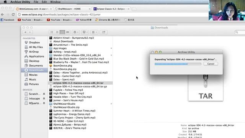
Task: Eject the XQuartz device
Action: [44, 103]
